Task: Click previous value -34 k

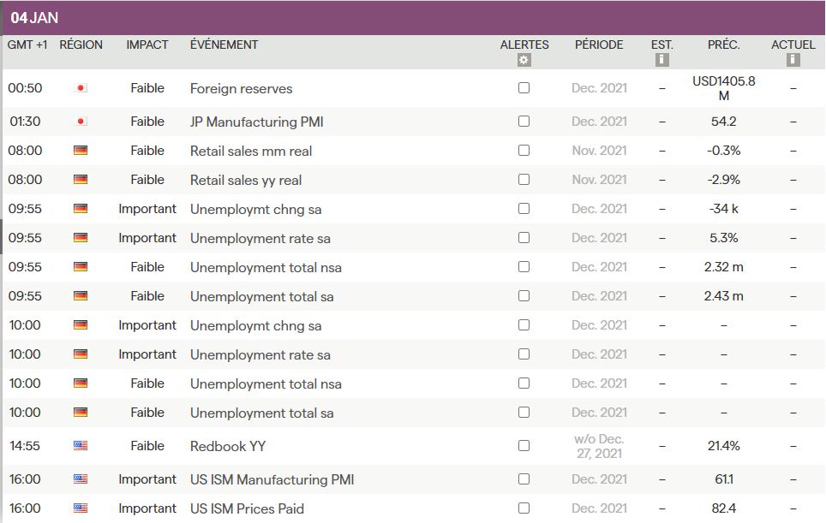Action: pyautogui.click(x=724, y=209)
